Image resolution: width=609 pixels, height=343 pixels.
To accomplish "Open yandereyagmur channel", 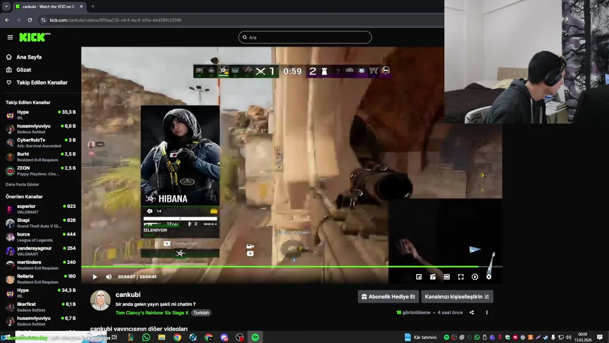I will tap(40, 251).
